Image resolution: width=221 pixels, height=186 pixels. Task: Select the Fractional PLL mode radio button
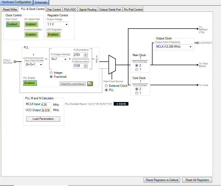pyautogui.click(x=51, y=77)
